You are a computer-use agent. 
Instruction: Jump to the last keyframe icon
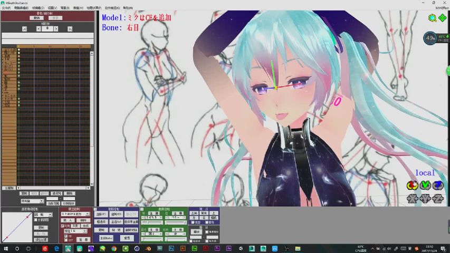tap(70, 28)
